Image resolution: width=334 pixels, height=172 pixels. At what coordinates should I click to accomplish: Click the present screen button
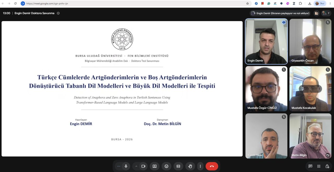click(154, 166)
